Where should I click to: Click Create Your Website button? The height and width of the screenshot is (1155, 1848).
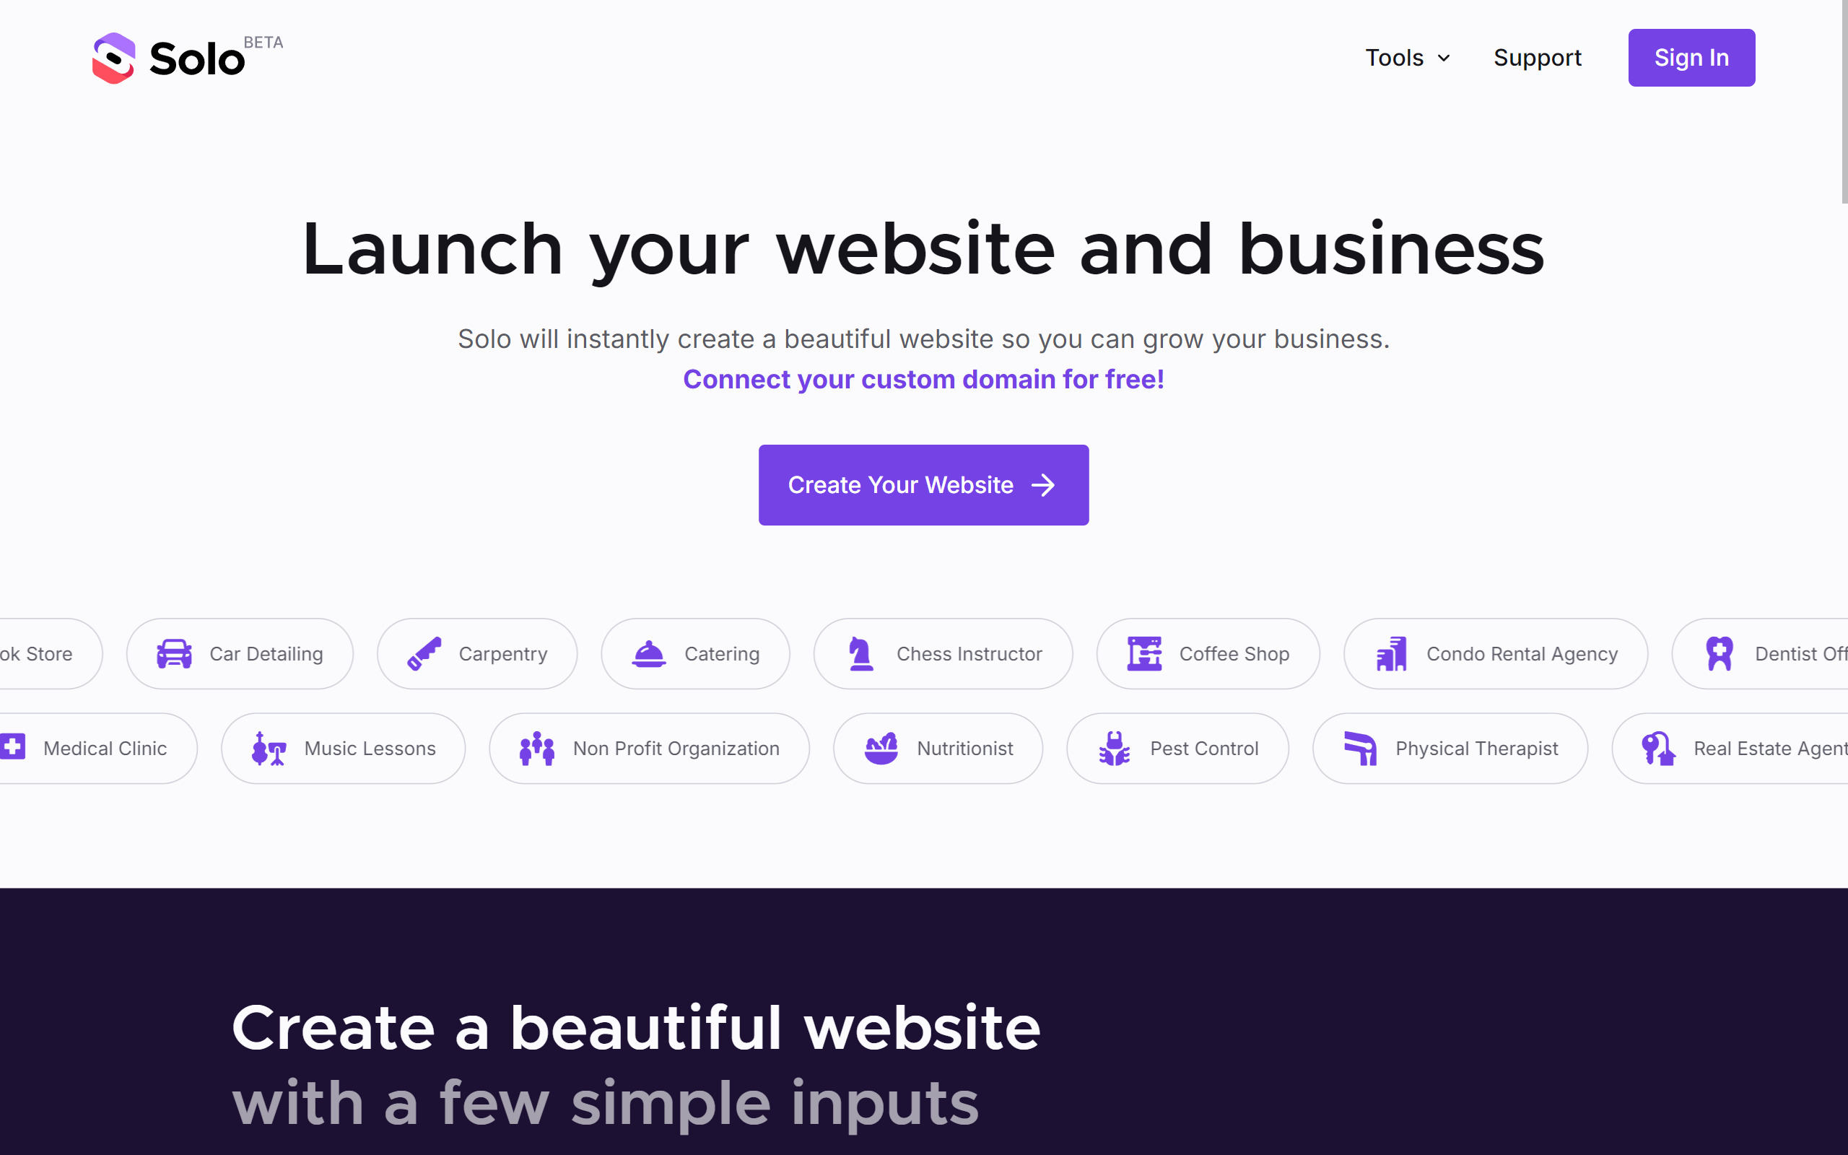click(925, 484)
